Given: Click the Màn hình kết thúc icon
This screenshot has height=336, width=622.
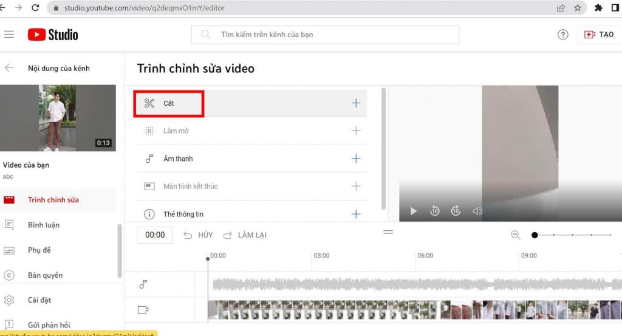Looking at the screenshot, I should tap(149, 186).
